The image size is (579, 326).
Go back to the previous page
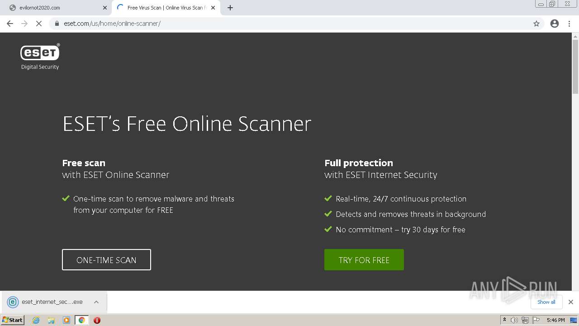pyautogui.click(x=10, y=24)
